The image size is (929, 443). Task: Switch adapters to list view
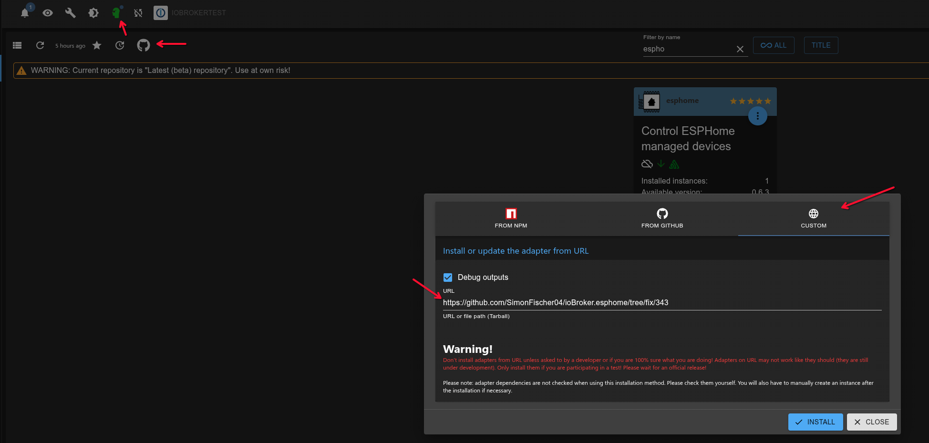tap(17, 45)
